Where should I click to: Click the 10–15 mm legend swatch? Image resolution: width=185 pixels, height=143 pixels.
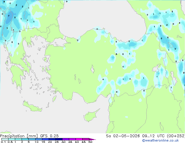(x=39, y=139)
